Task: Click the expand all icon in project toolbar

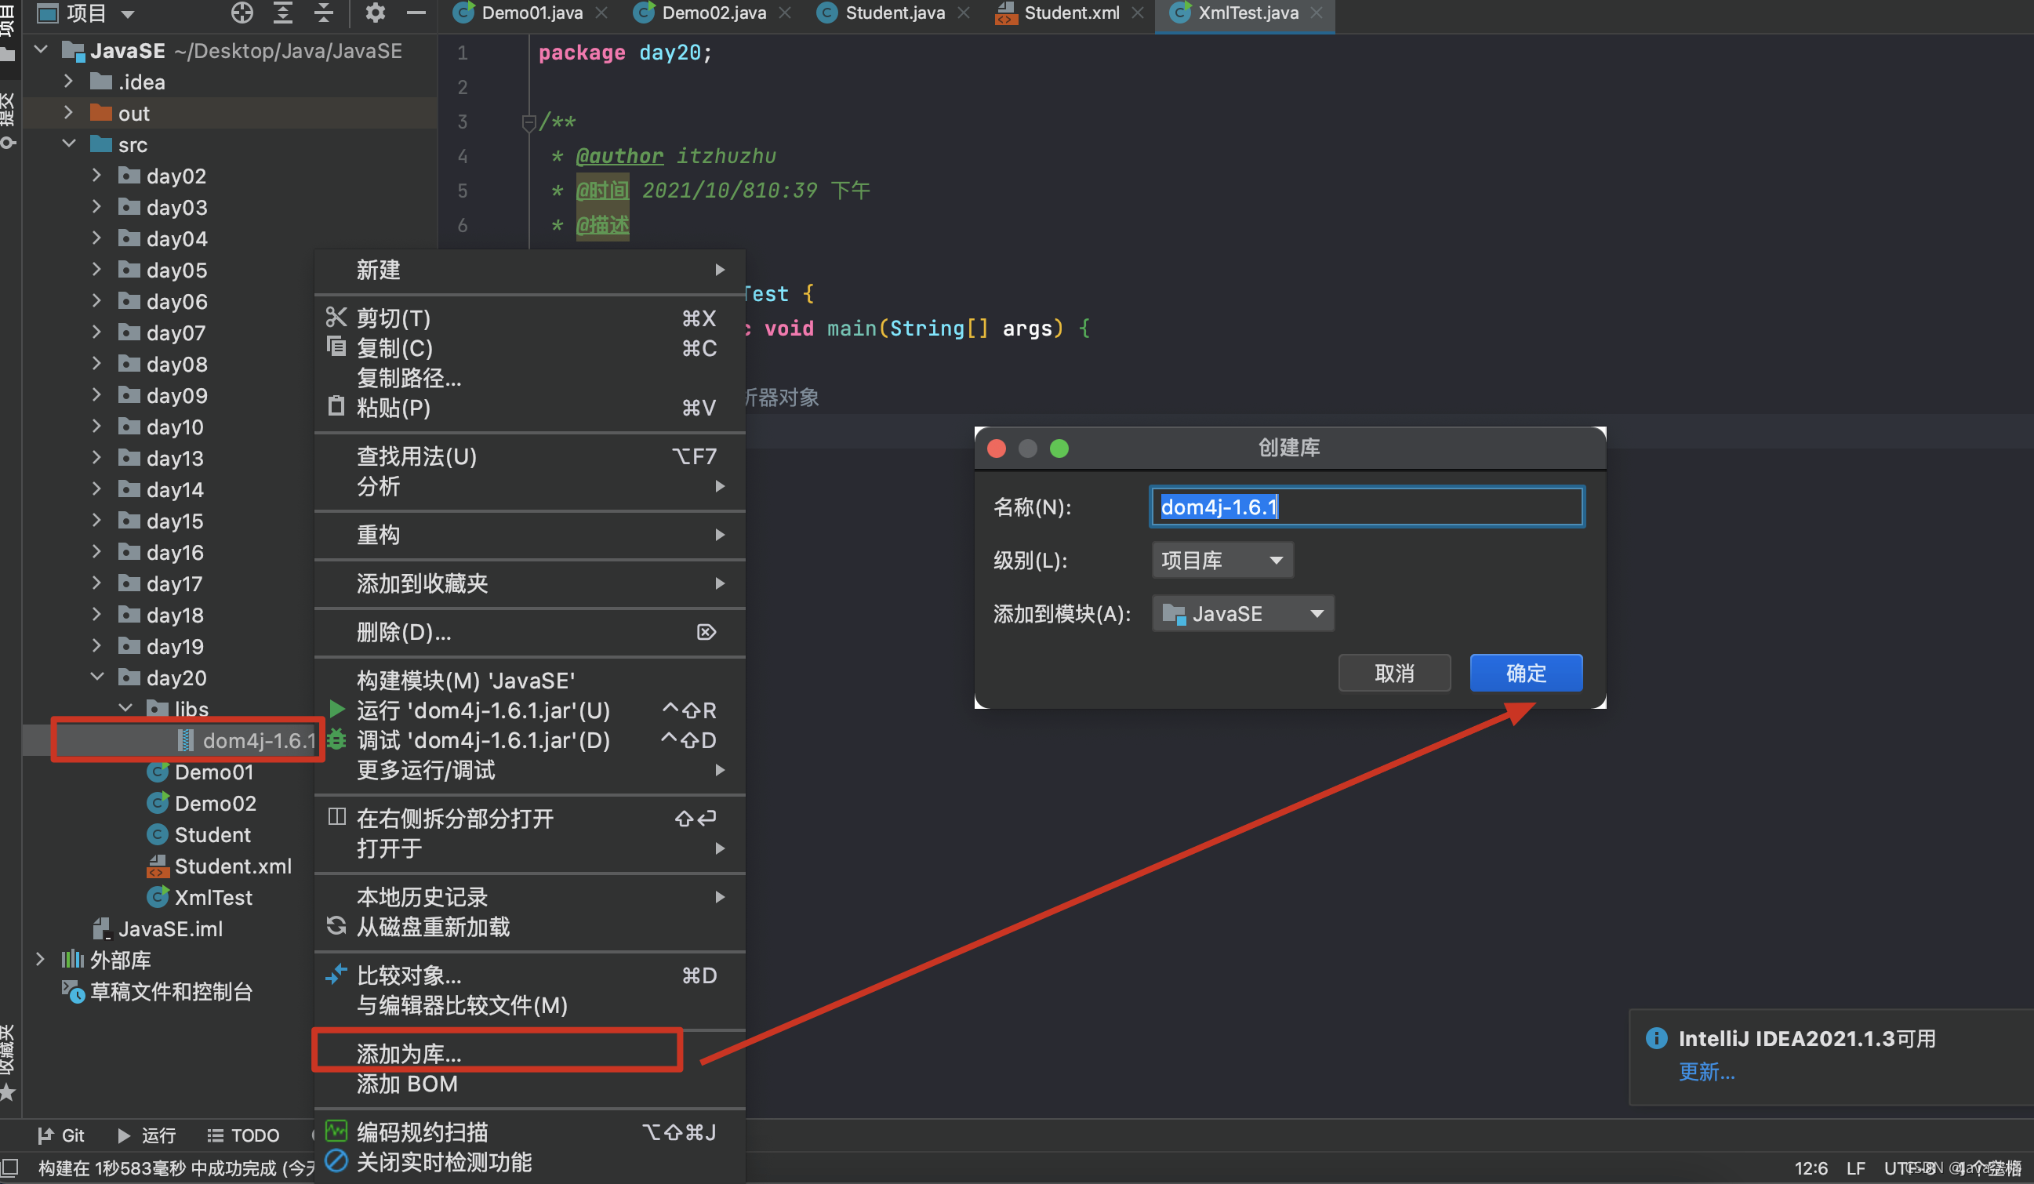Action: (x=282, y=12)
